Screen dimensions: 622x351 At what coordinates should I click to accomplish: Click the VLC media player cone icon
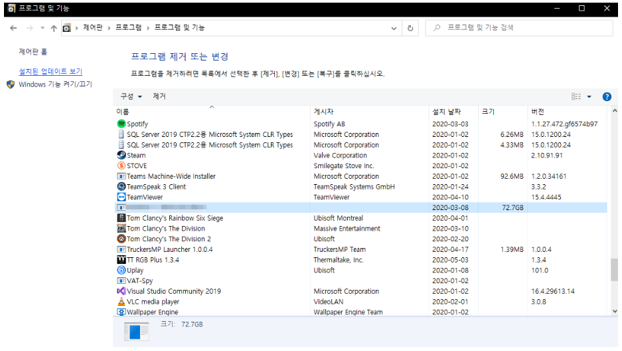pos(121,302)
